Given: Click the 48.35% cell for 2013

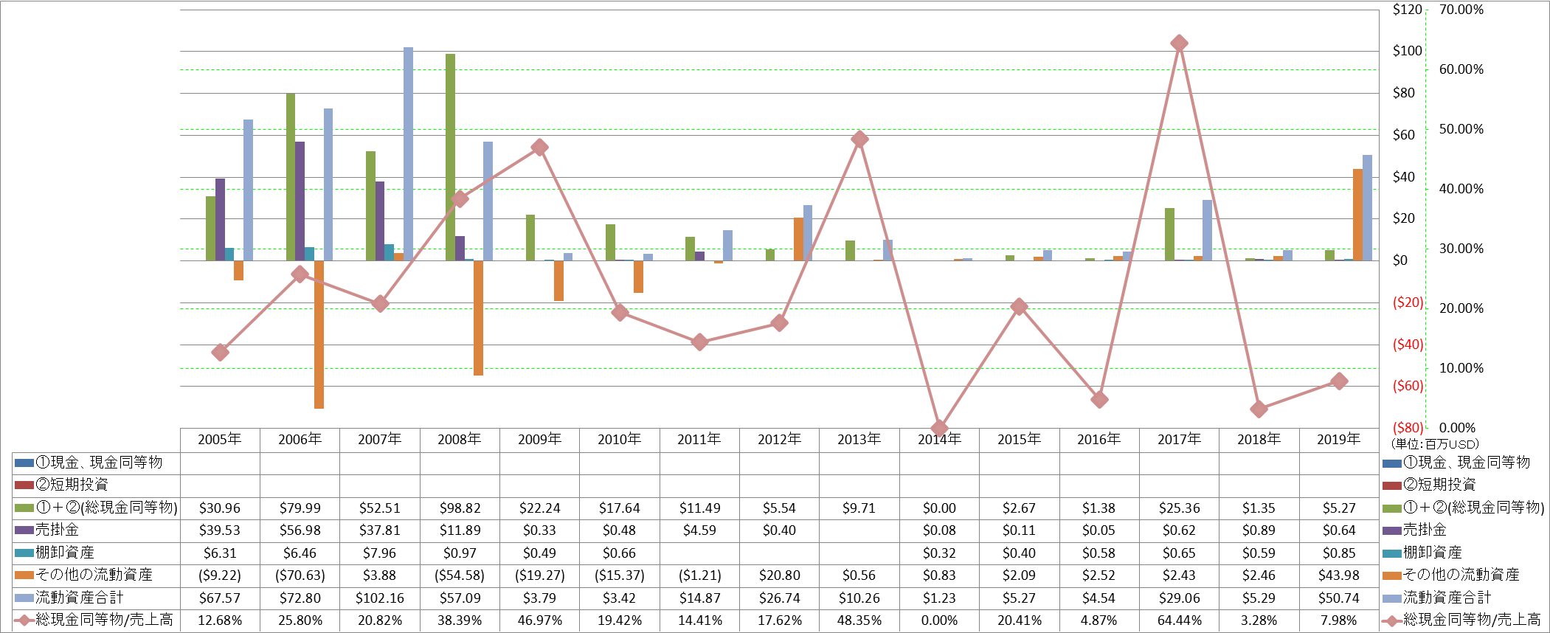Looking at the screenshot, I should click(x=859, y=620).
